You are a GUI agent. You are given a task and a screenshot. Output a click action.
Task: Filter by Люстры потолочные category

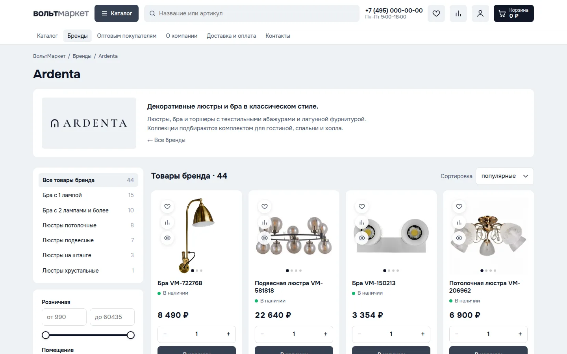pos(88,225)
